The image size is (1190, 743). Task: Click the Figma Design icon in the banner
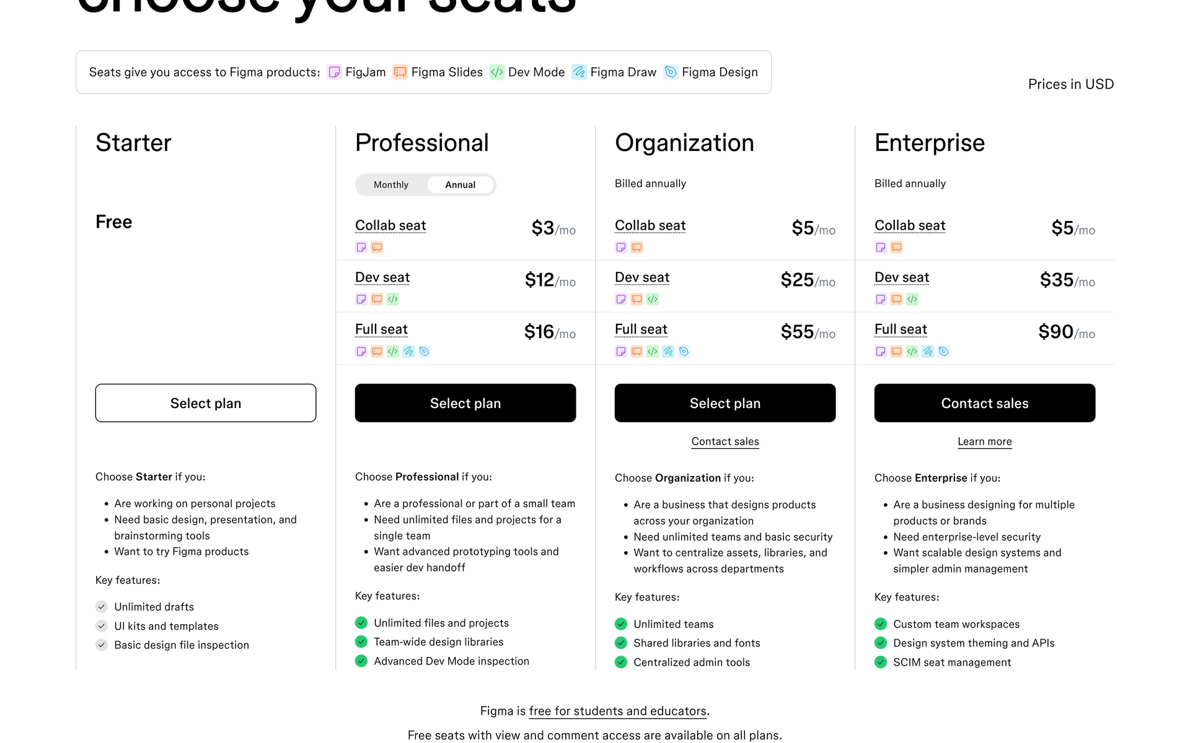pos(671,72)
